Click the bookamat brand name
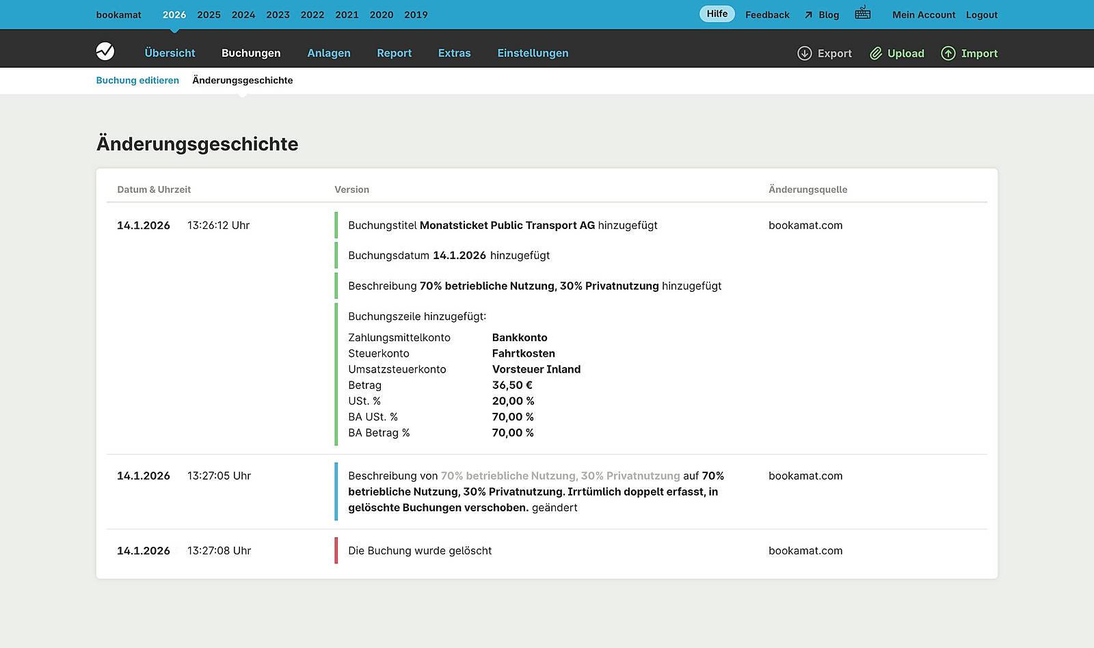 [118, 15]
